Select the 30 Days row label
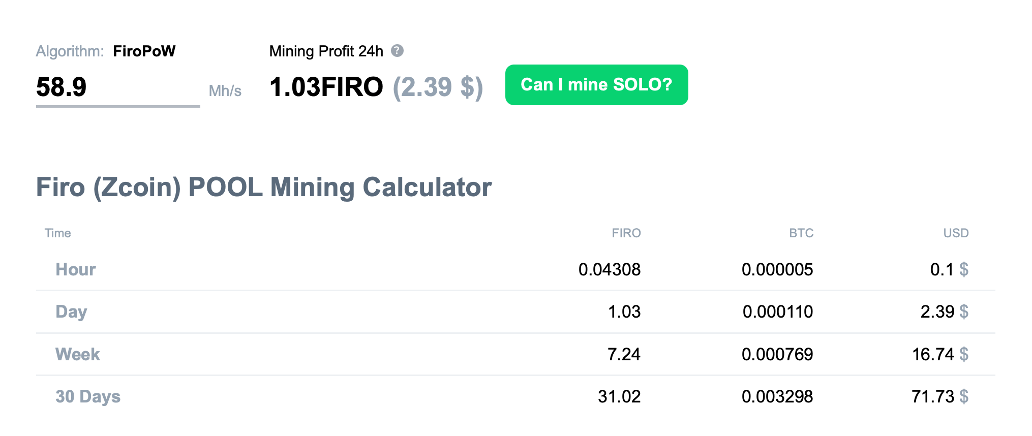 tap(87, 396)
